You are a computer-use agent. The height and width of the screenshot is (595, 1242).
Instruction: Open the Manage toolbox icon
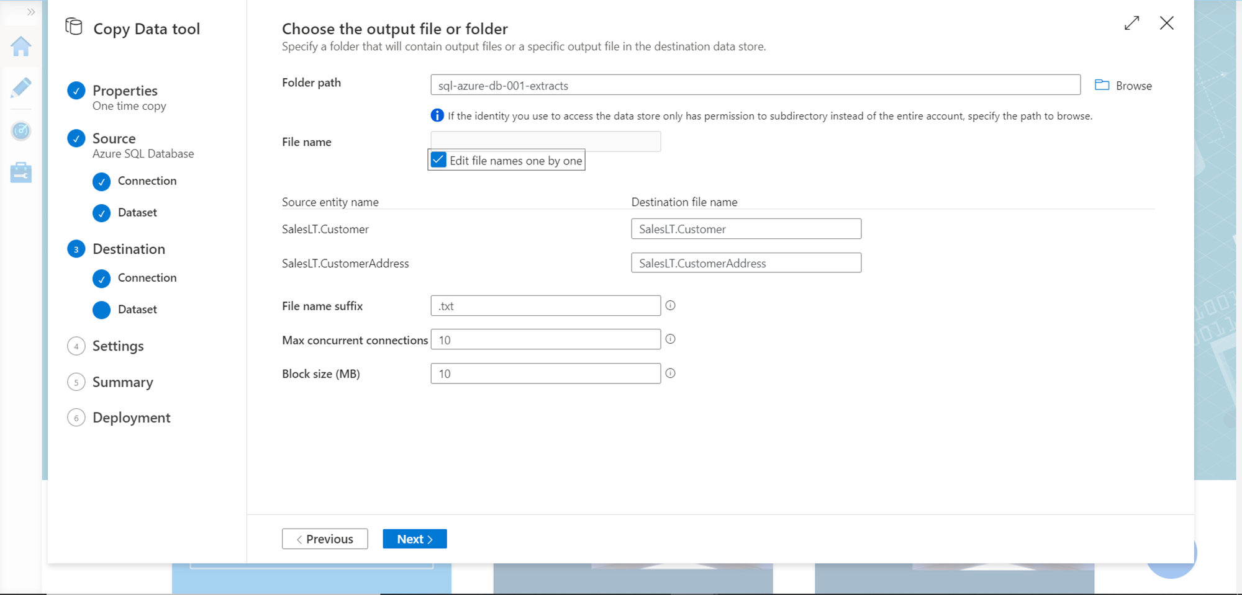21,172
